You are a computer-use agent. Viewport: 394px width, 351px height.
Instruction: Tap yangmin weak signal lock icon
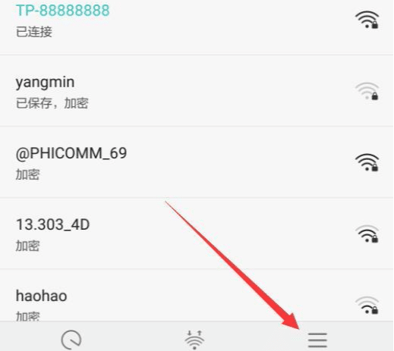pos(367,91)
